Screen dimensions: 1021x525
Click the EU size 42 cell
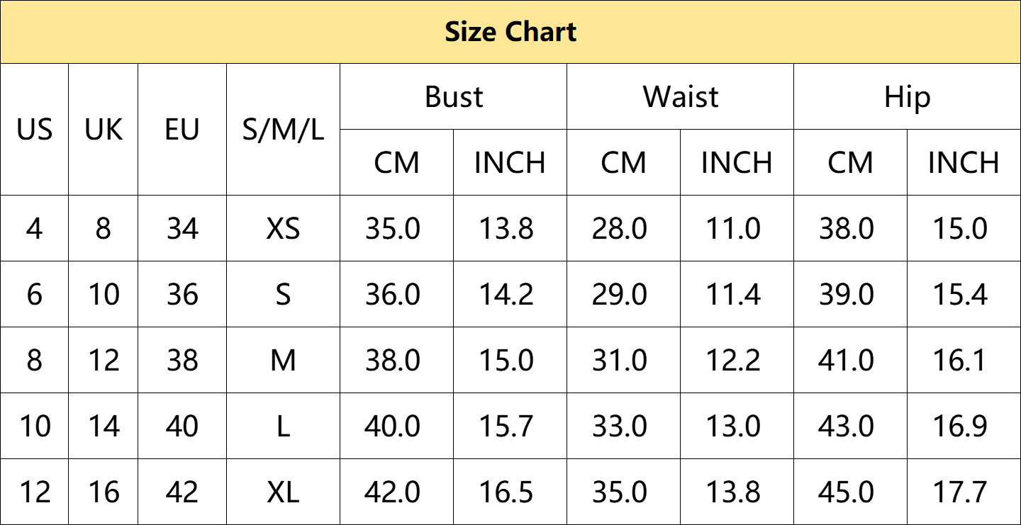pos(182,492)
